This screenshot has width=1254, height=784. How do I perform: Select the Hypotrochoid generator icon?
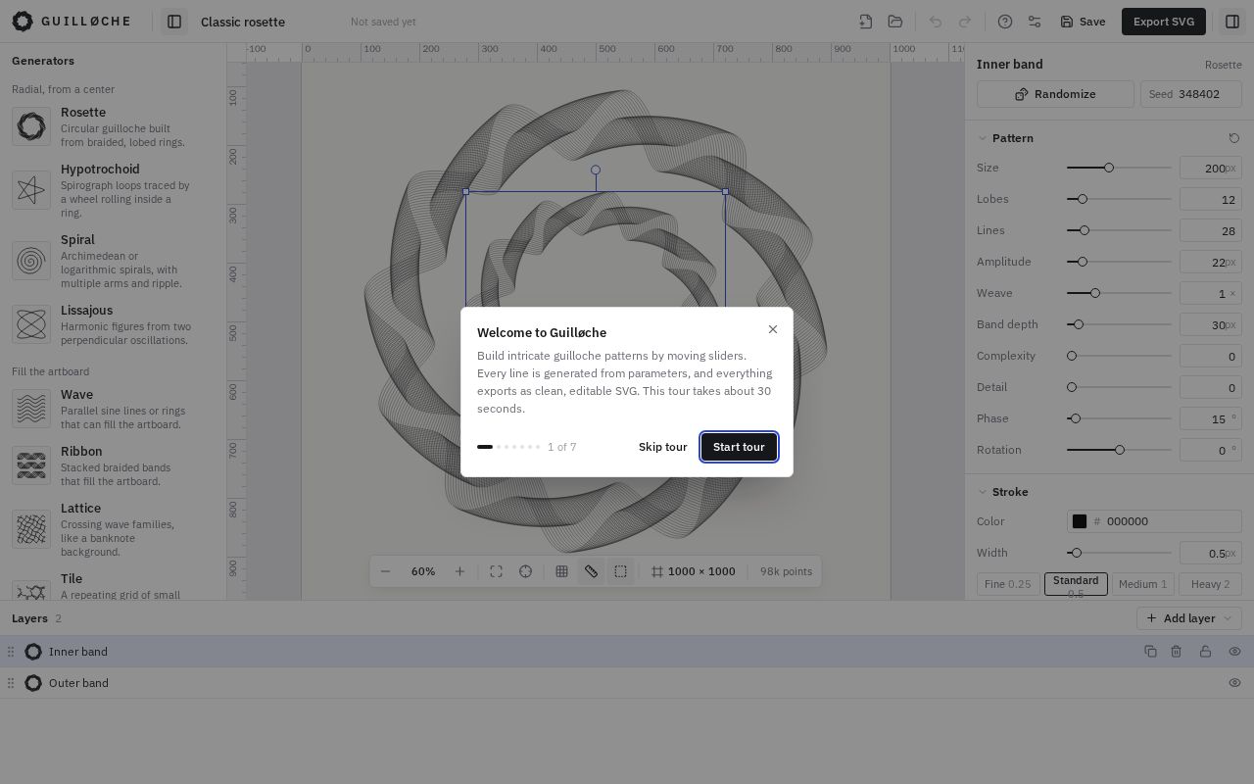[31, 190]
